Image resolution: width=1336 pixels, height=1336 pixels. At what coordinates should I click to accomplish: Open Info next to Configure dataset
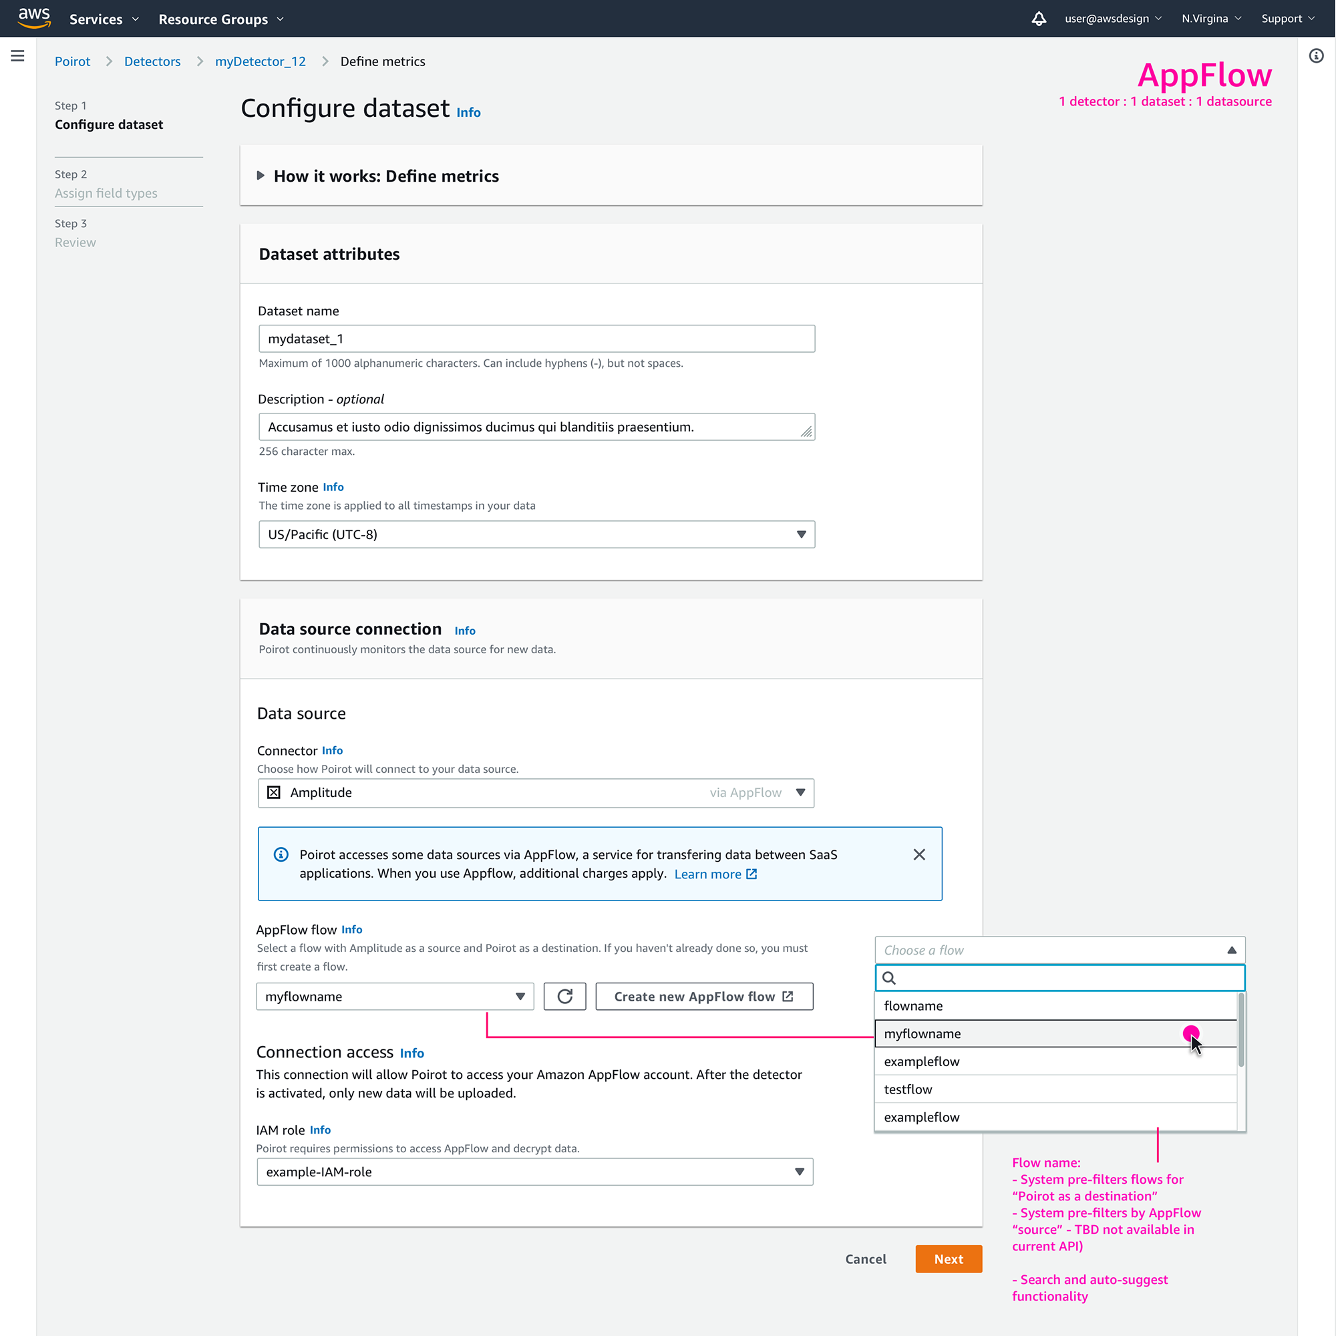click(x=468, y=113)
